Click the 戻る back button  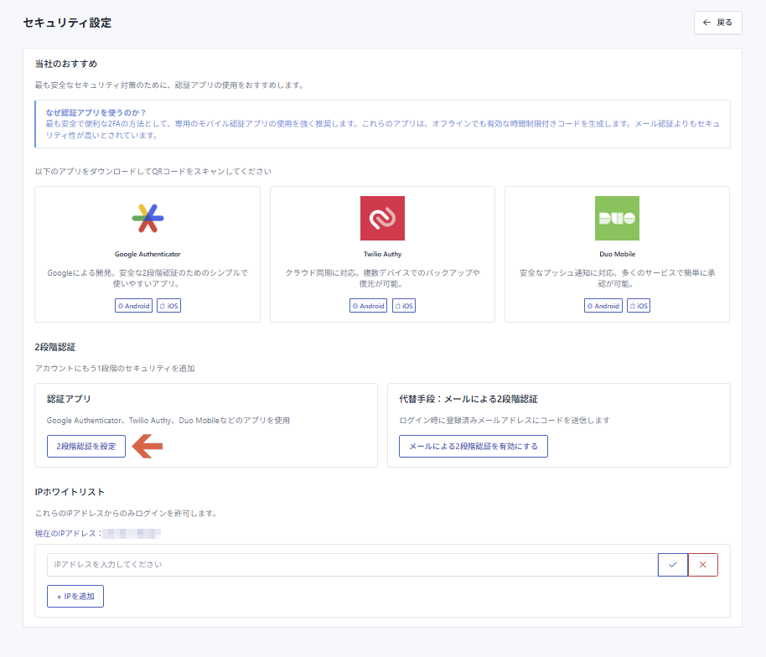pyautogui.click(x=718, y=23)
